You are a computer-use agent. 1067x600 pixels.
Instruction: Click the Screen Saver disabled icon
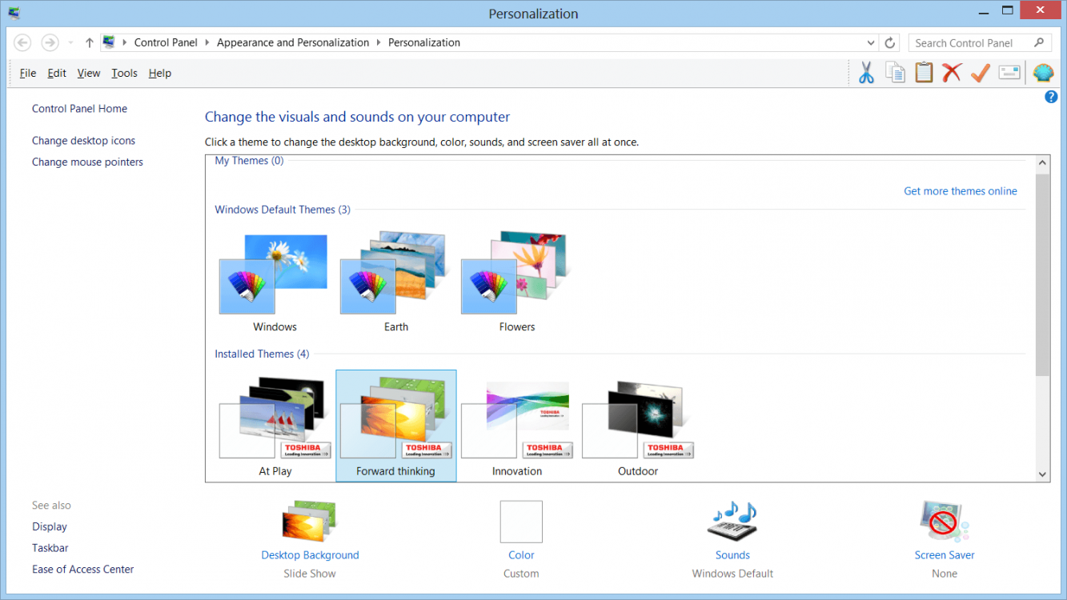coord(945,522)
